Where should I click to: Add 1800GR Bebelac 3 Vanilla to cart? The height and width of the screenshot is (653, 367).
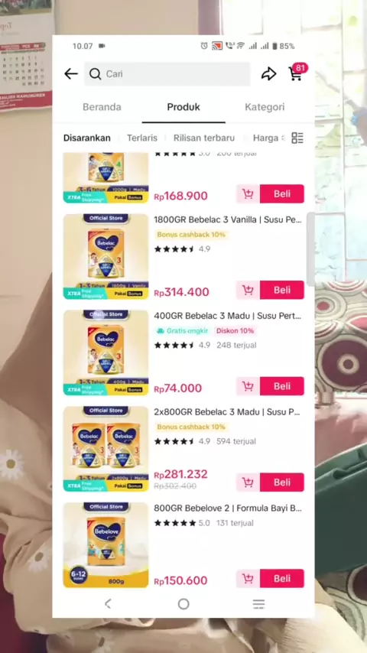(x=248, y=290)
